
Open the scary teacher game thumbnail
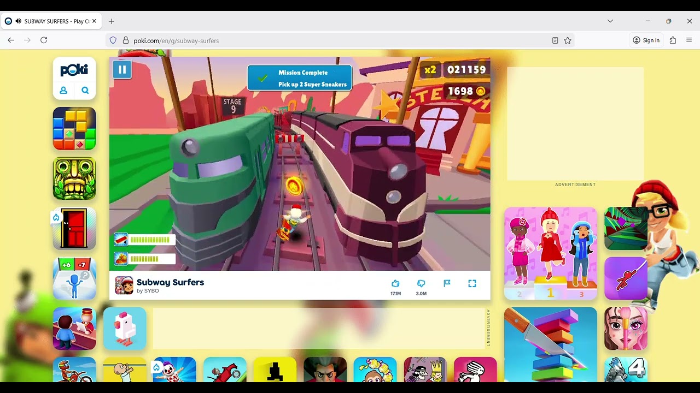pos(325,370)
